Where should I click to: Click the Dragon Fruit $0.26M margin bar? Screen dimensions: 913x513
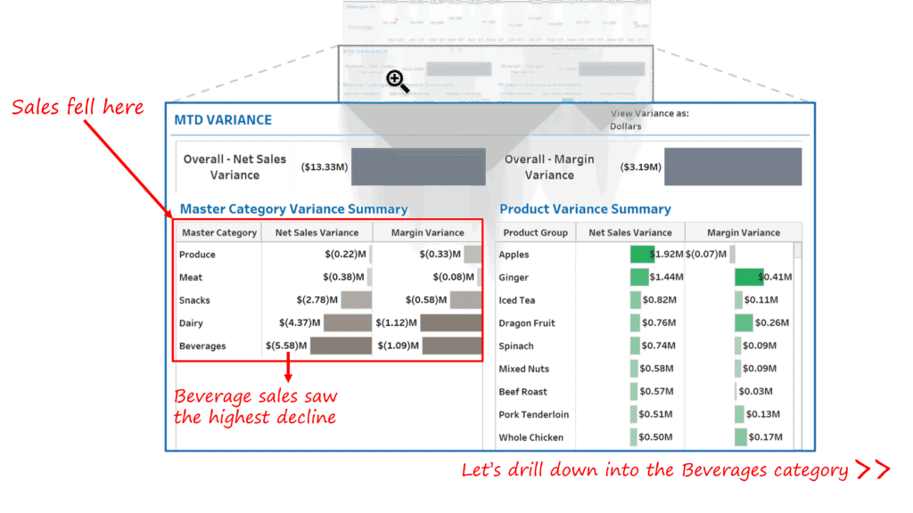744,322
